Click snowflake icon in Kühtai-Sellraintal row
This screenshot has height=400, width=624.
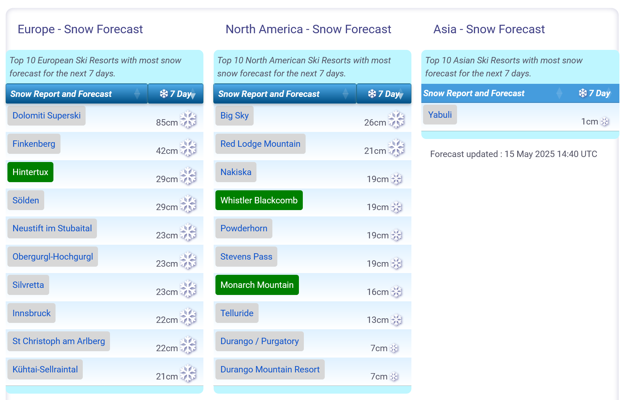(188, 373)
